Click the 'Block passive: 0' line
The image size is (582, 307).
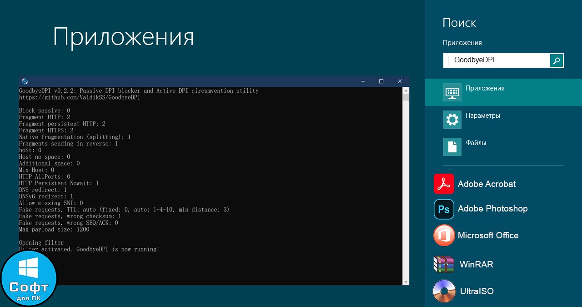tap(45, 111)
